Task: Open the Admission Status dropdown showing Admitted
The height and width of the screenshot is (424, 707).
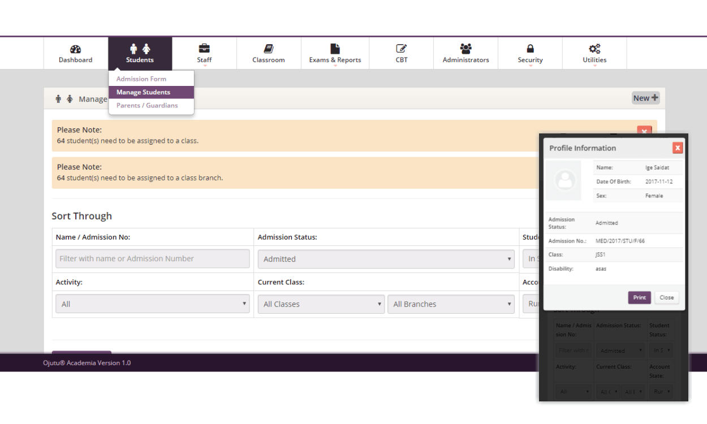Action: tap(386, 259)
